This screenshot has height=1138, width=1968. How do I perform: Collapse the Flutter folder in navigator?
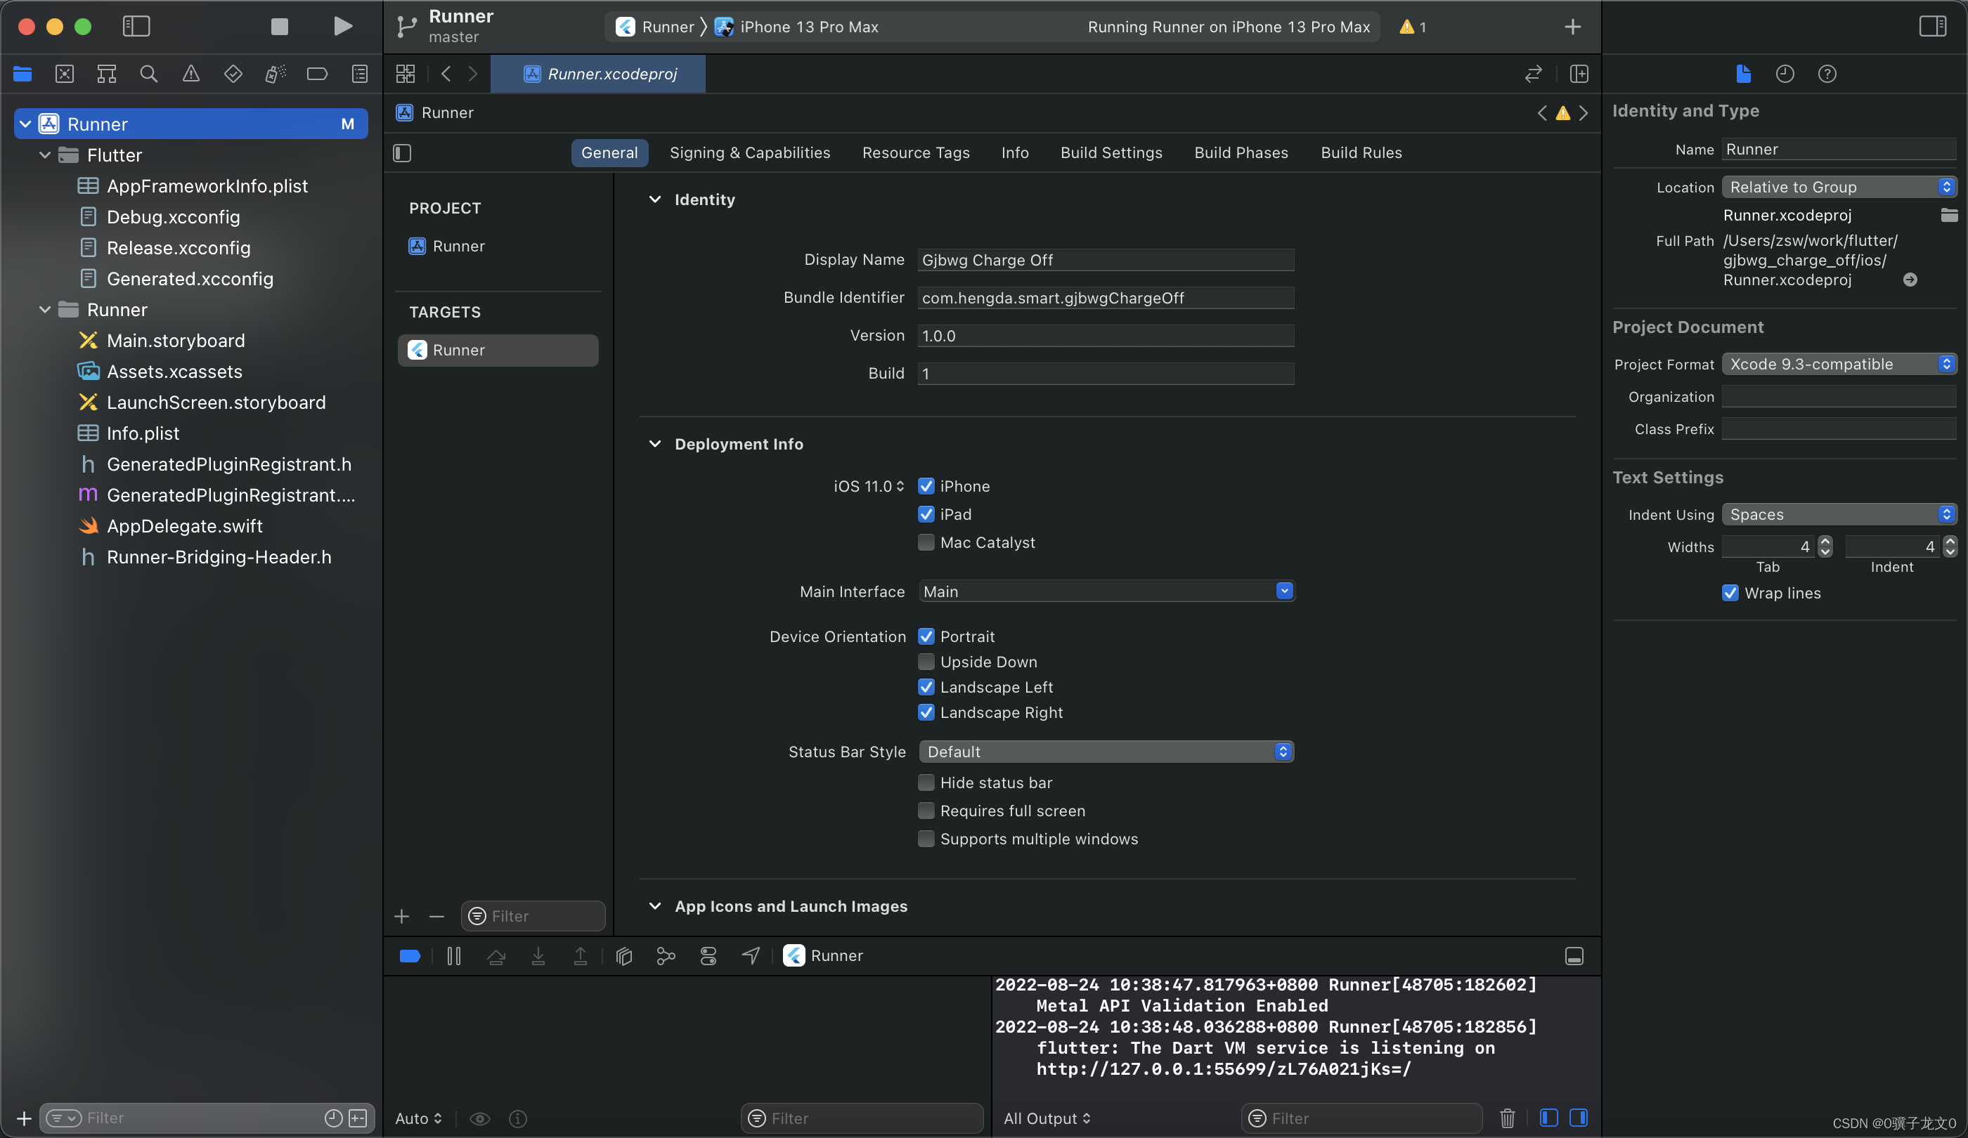click(45, 155)
